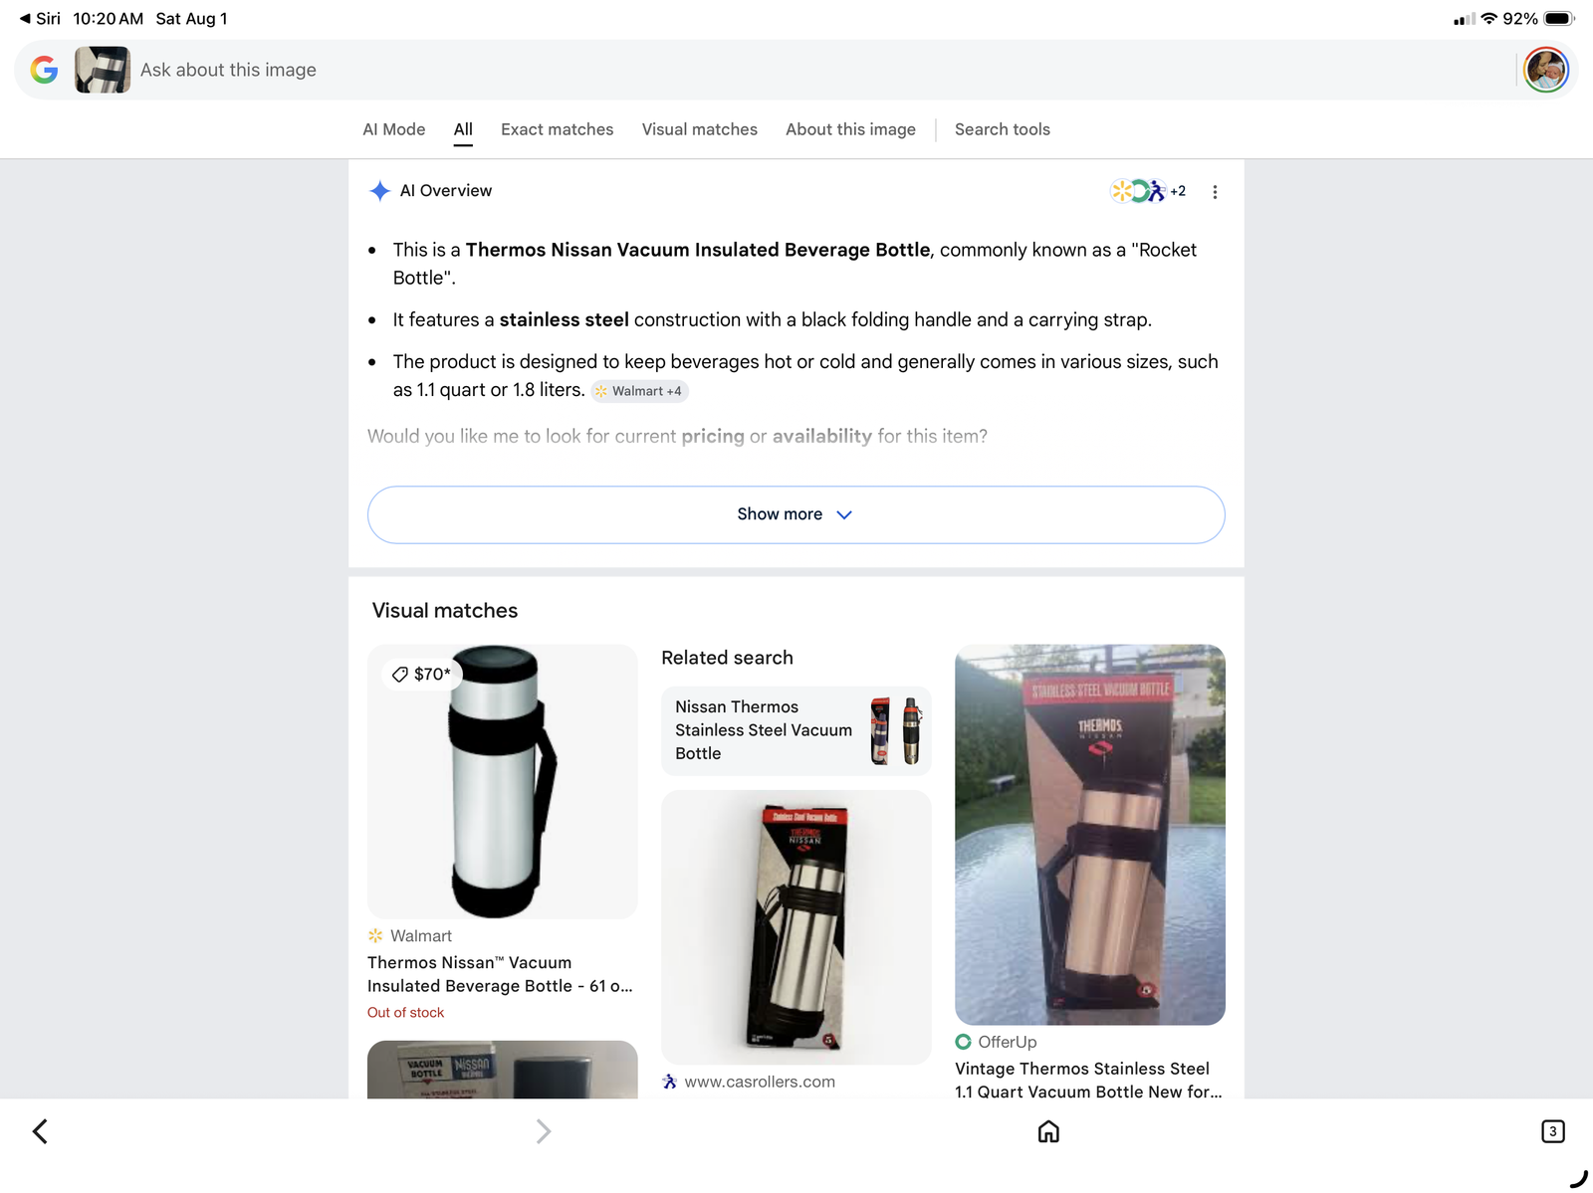Tap the AI Overview sparkle icon

(x=379, y=191)
